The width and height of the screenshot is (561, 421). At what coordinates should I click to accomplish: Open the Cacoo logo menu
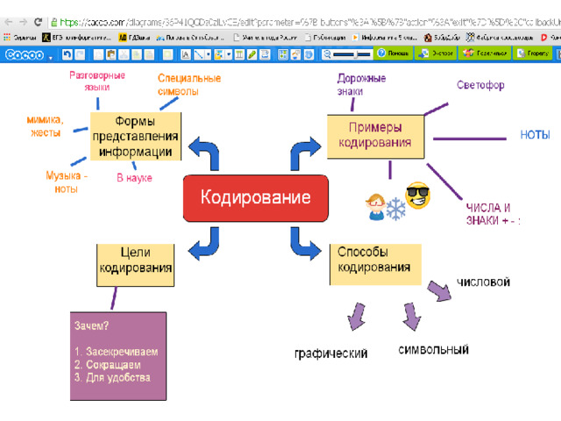point(29,54)
